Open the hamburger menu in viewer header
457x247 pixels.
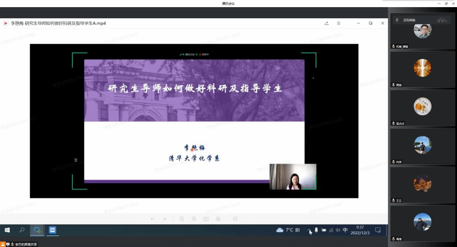coord(339,23)
